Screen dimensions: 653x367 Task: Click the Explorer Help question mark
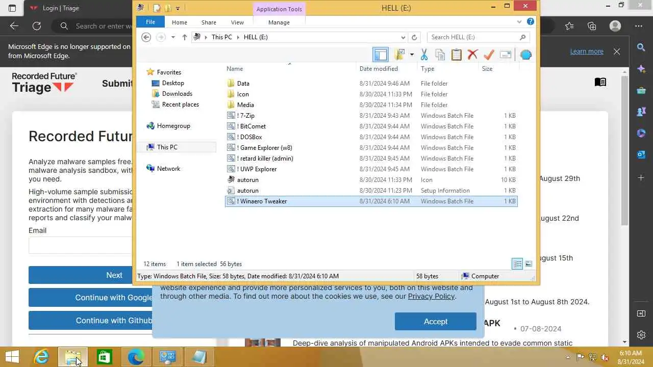click(x=531, y=22)
